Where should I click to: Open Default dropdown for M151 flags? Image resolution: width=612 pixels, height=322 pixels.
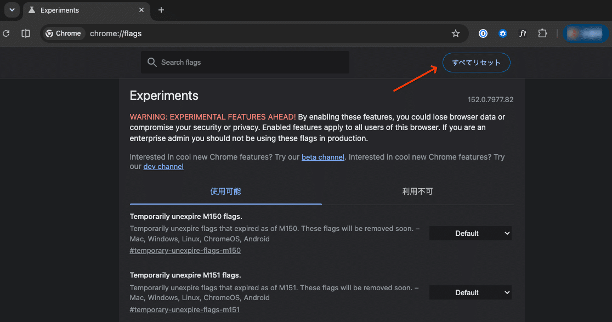(471, 293)
